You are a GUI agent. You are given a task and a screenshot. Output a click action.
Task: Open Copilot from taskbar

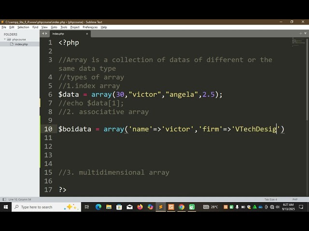pos(150,207)
